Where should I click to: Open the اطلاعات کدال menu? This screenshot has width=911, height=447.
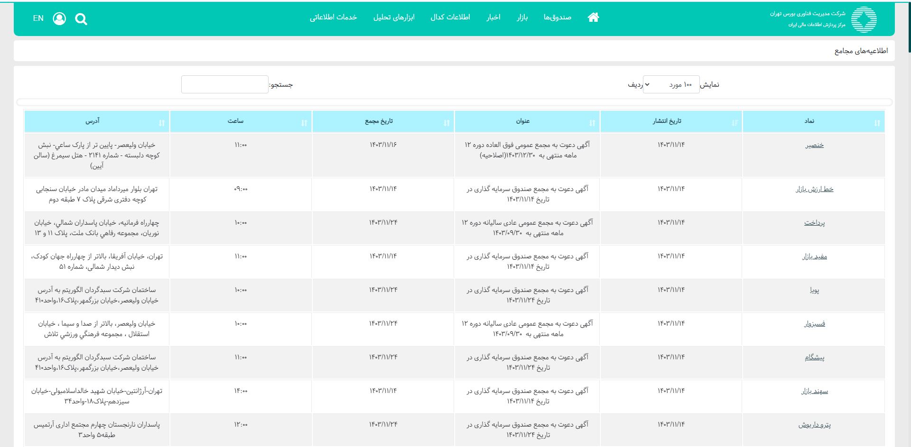pos(450,18)
